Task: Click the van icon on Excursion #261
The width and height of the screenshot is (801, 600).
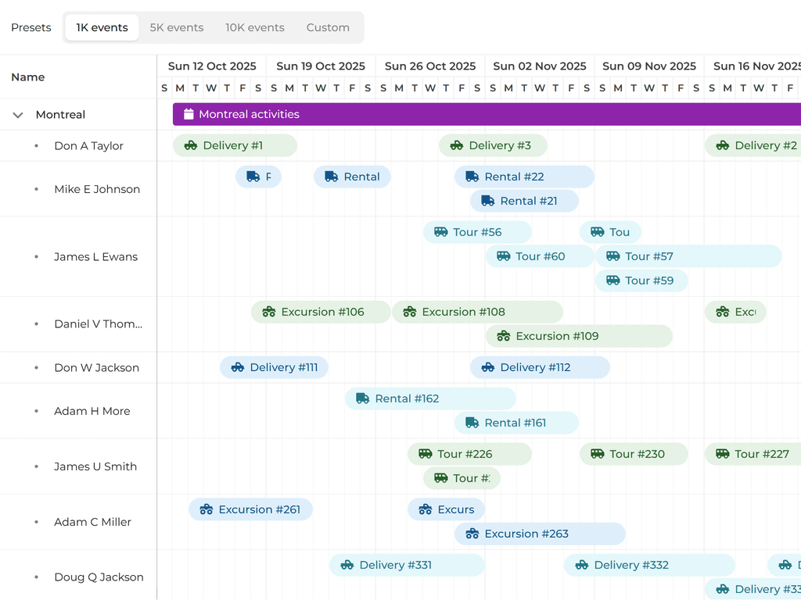Action: point(204,509)
